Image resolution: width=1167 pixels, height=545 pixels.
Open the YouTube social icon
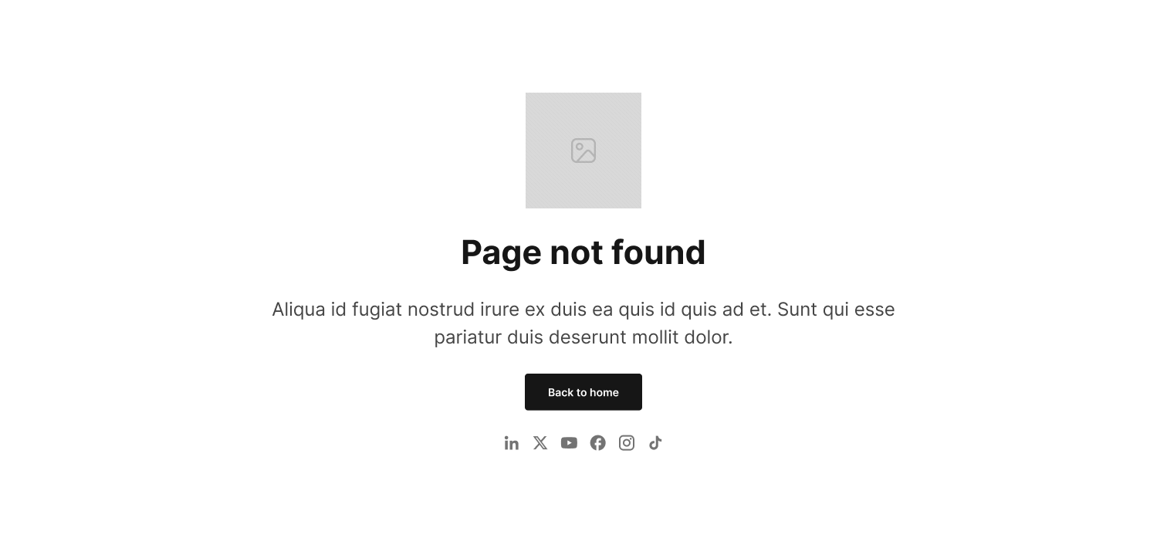point(569,443)
